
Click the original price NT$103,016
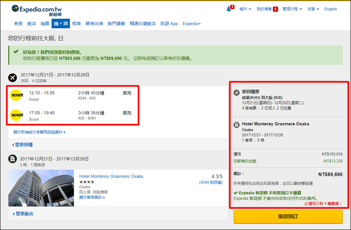[332, 154]
